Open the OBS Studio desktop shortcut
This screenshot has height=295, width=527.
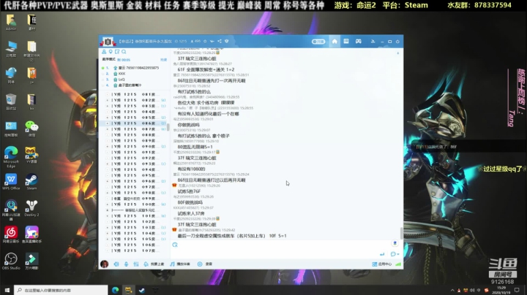(x=11, y=261)
